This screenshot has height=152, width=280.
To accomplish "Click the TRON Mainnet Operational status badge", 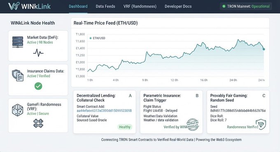I will coord(246,7).
